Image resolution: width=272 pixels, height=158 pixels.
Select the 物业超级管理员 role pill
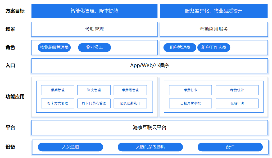point(54,47)
